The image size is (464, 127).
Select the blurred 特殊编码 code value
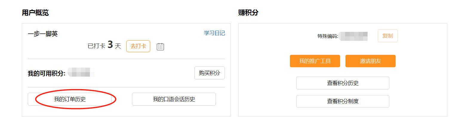[x=354, y=36]
